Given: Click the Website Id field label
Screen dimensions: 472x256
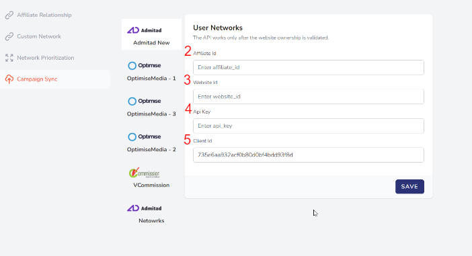Looking at the screenshot, I should tap(205, 83).
